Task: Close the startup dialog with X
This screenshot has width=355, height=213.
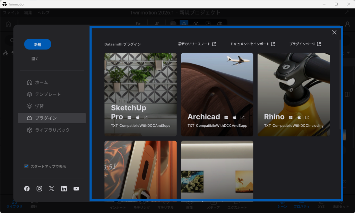Action: click(x=334, y=32)
